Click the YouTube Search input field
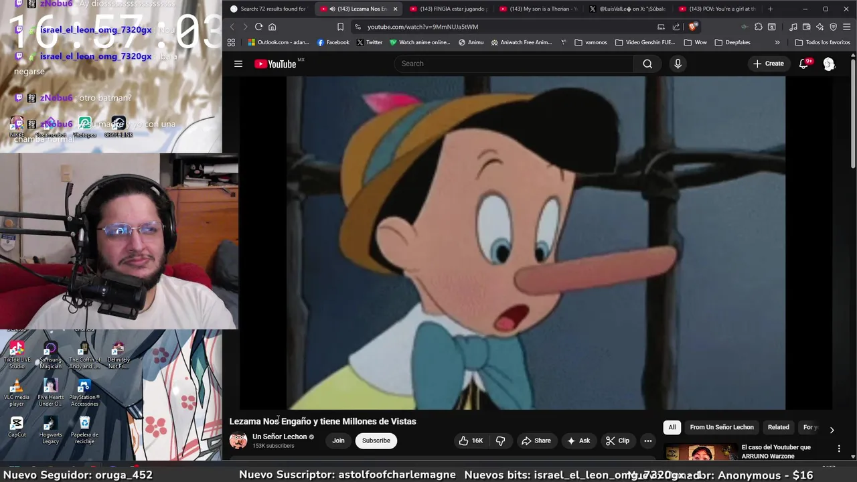 (x=514, y=64)
